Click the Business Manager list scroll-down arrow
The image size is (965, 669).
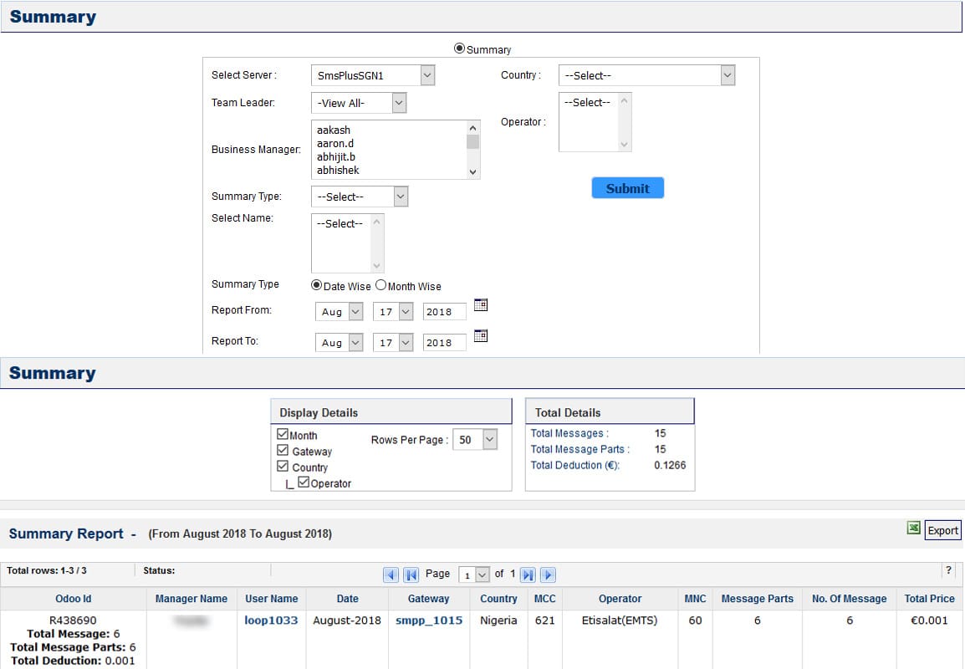pyautogui.click(x=472, y=172)
